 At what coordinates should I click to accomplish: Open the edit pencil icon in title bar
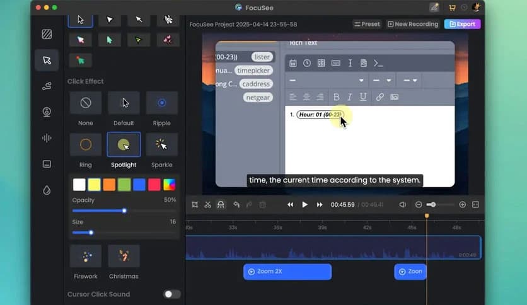click(434, 8)
